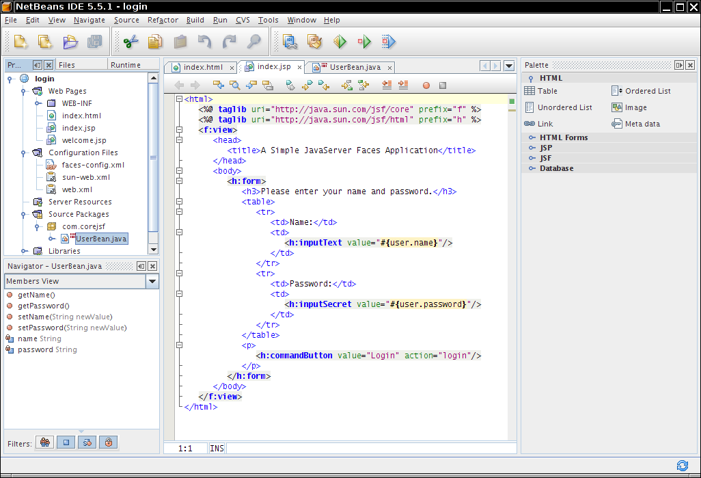This screenshot has width=701, height=478.
Task: Click the Stop Macro Recording square icon
Action: click(x=443, y=85)
